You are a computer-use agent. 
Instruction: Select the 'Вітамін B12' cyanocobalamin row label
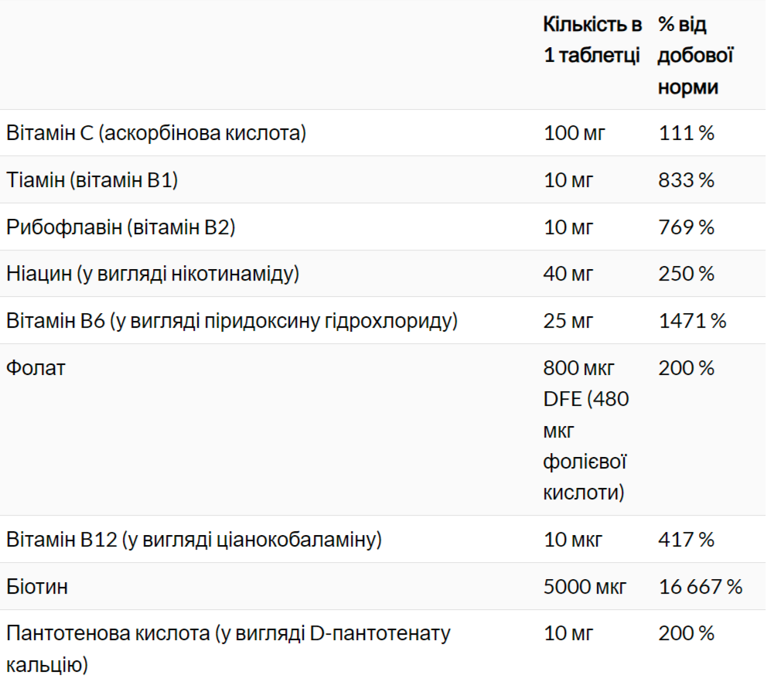point(194,540)
